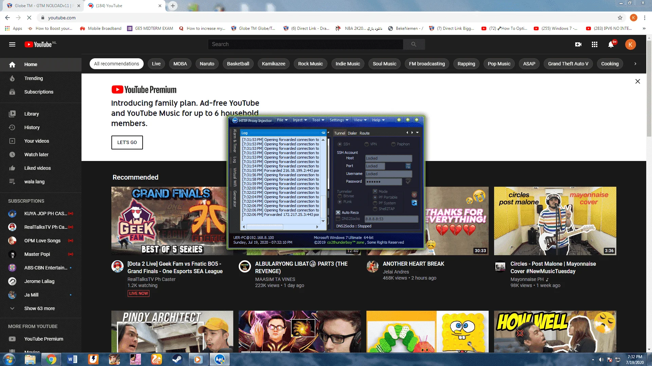Toggle the Auto Reco checkbox
This screenshot has width=652, height=366.
(x=338, y=213)
